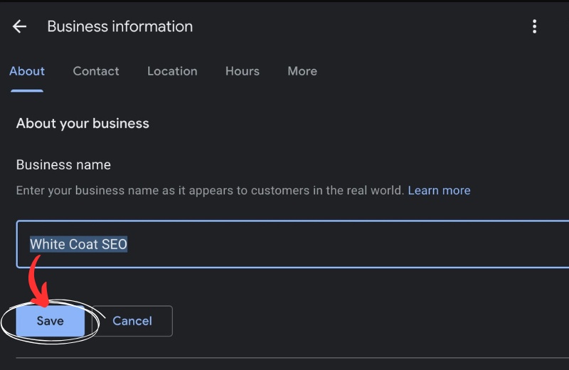The width and height of the screenshot is (569, 370).
Task: Select the About tab
Action: (27, 71)
